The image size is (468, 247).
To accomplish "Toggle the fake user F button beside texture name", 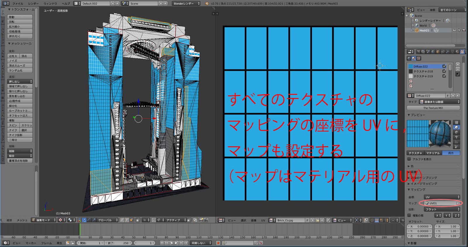I will pos(448,96).
